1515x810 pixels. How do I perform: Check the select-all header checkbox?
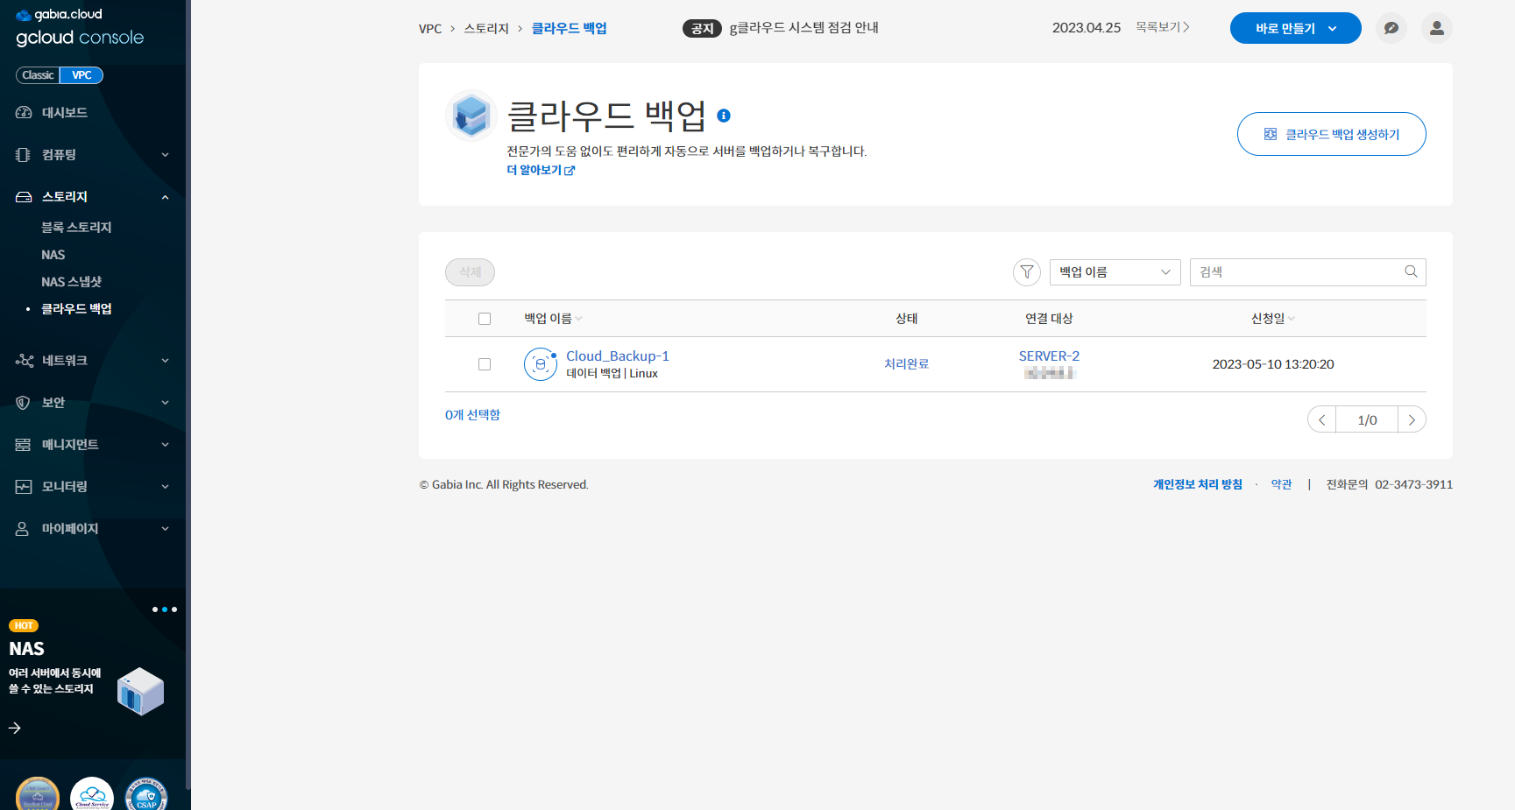point(485,319)
